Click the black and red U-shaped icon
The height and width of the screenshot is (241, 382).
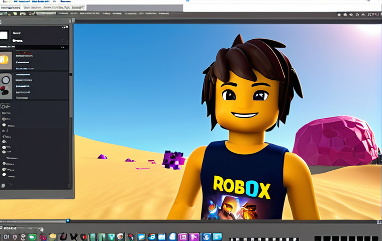click(63, 236)
